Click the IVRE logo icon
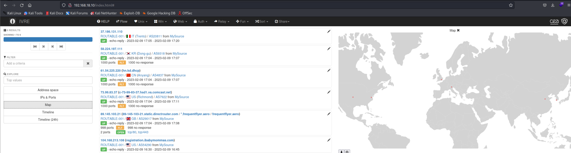This screenshot has width=571, height=153. [13, 21]
